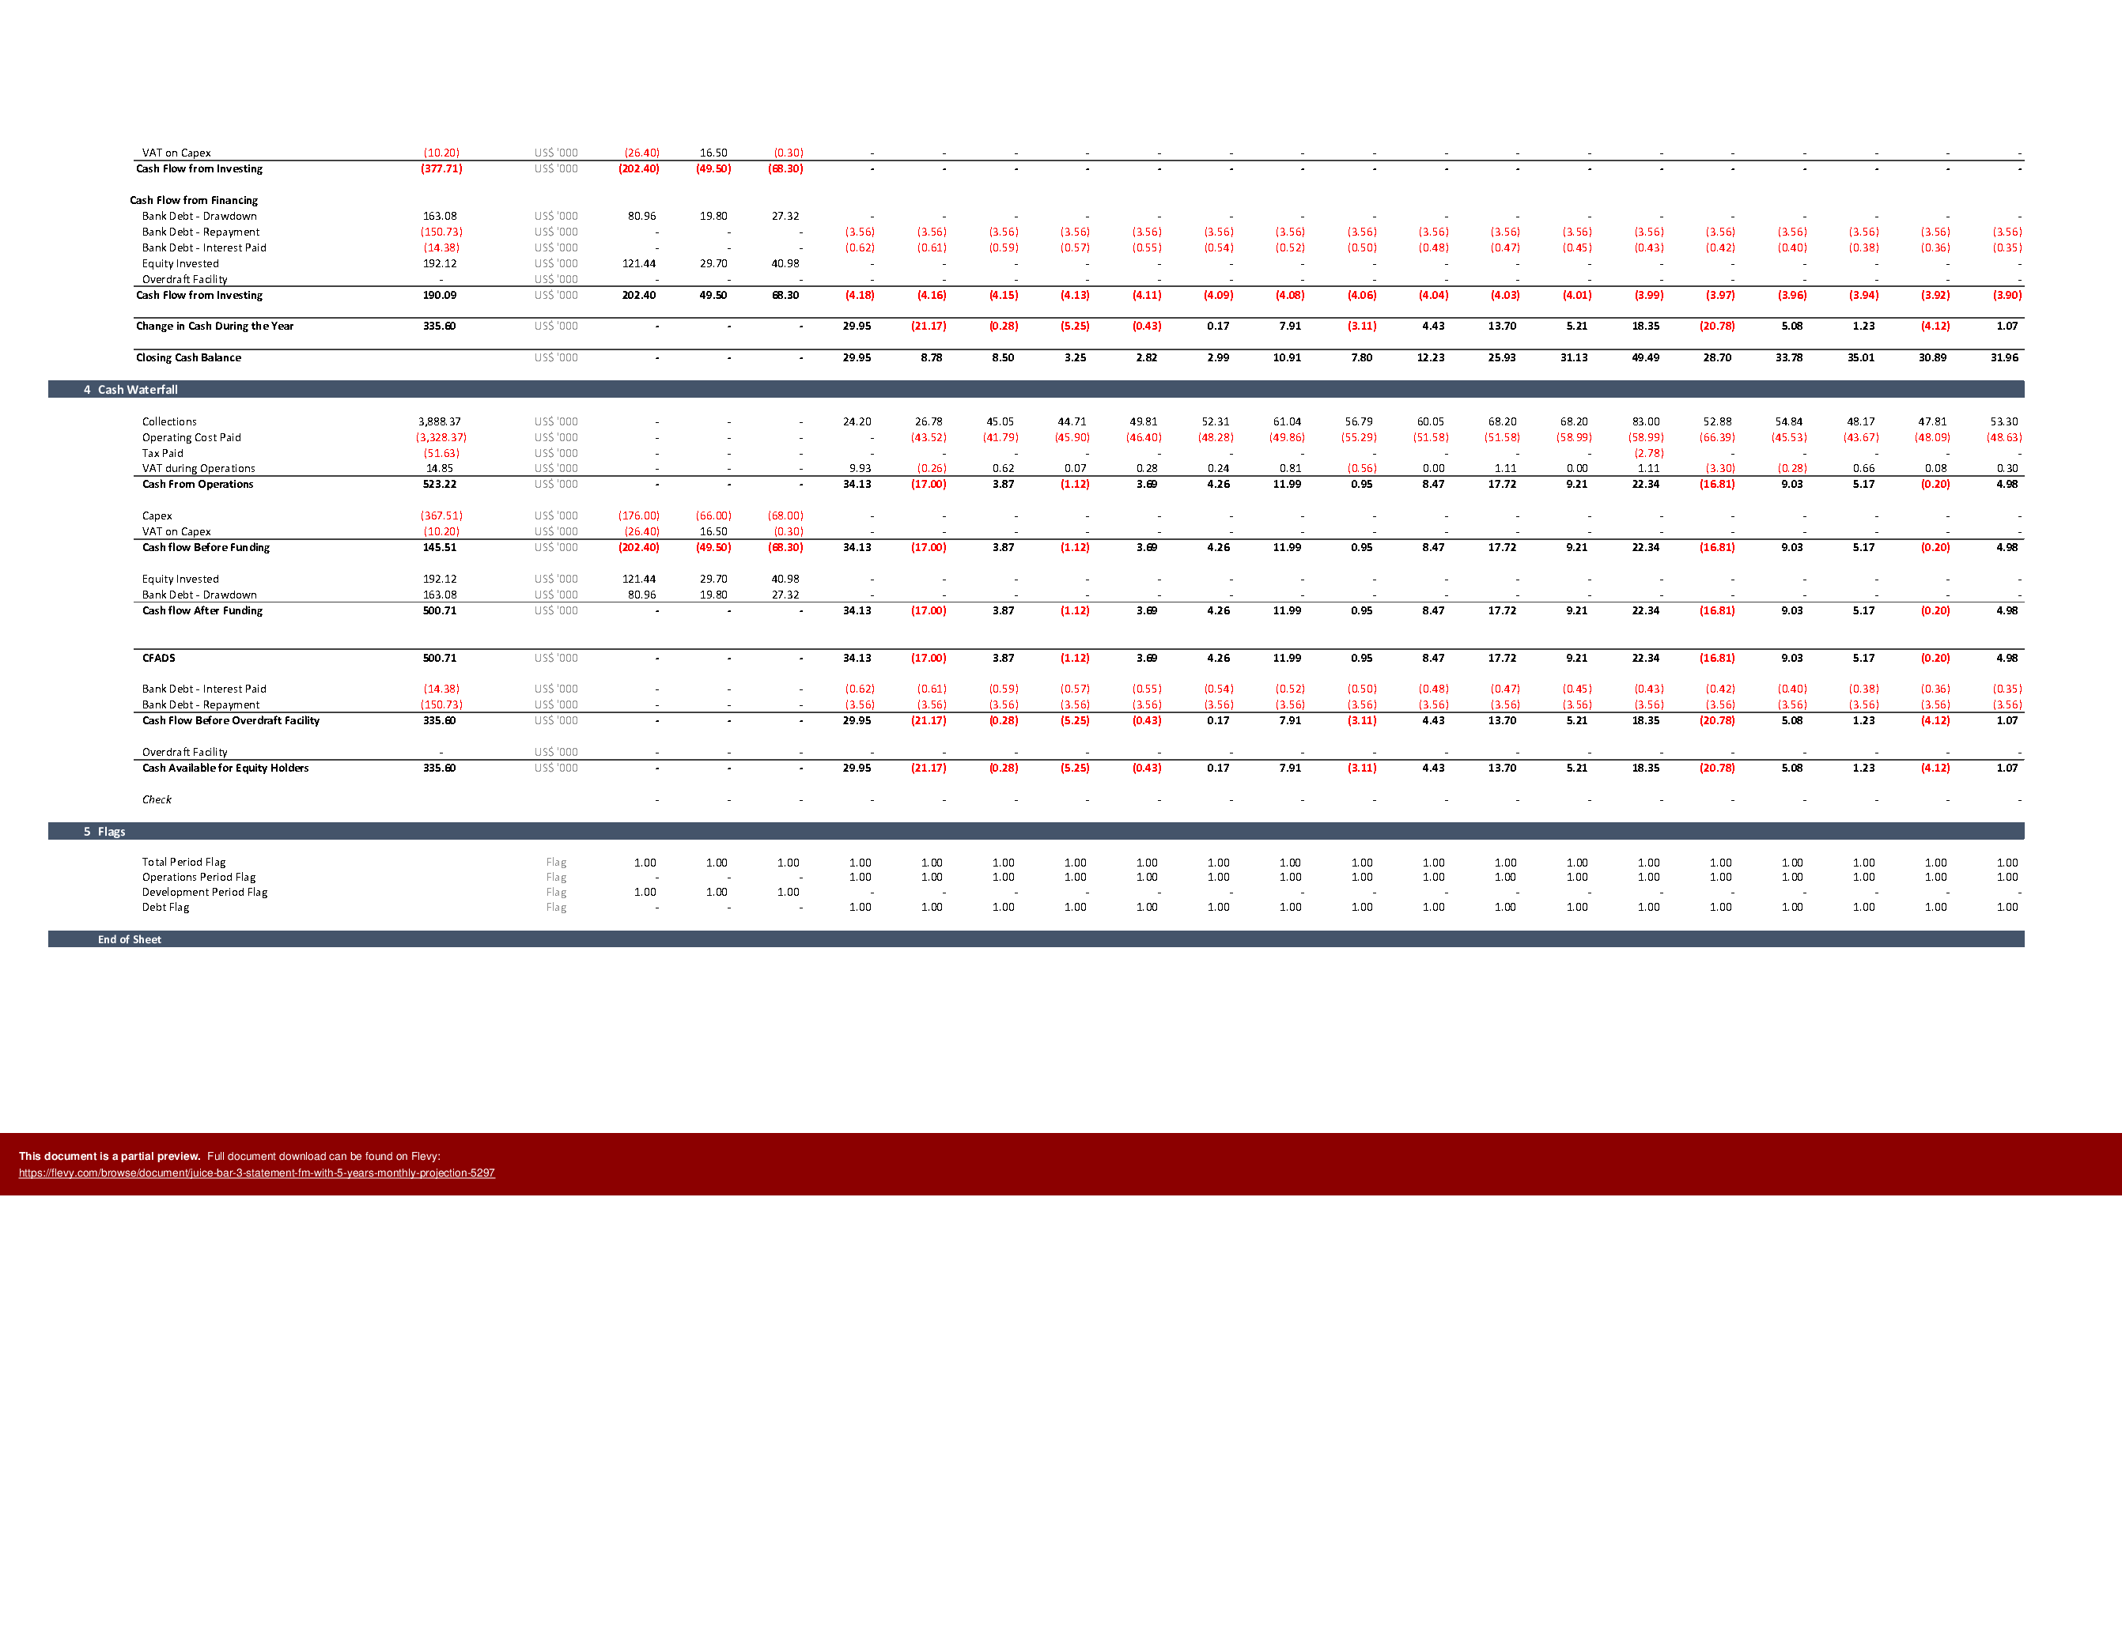Select the '4 Cash Waterfall' section header
Screen dimensions: 2122x1639
click(x=1036, y=390)
